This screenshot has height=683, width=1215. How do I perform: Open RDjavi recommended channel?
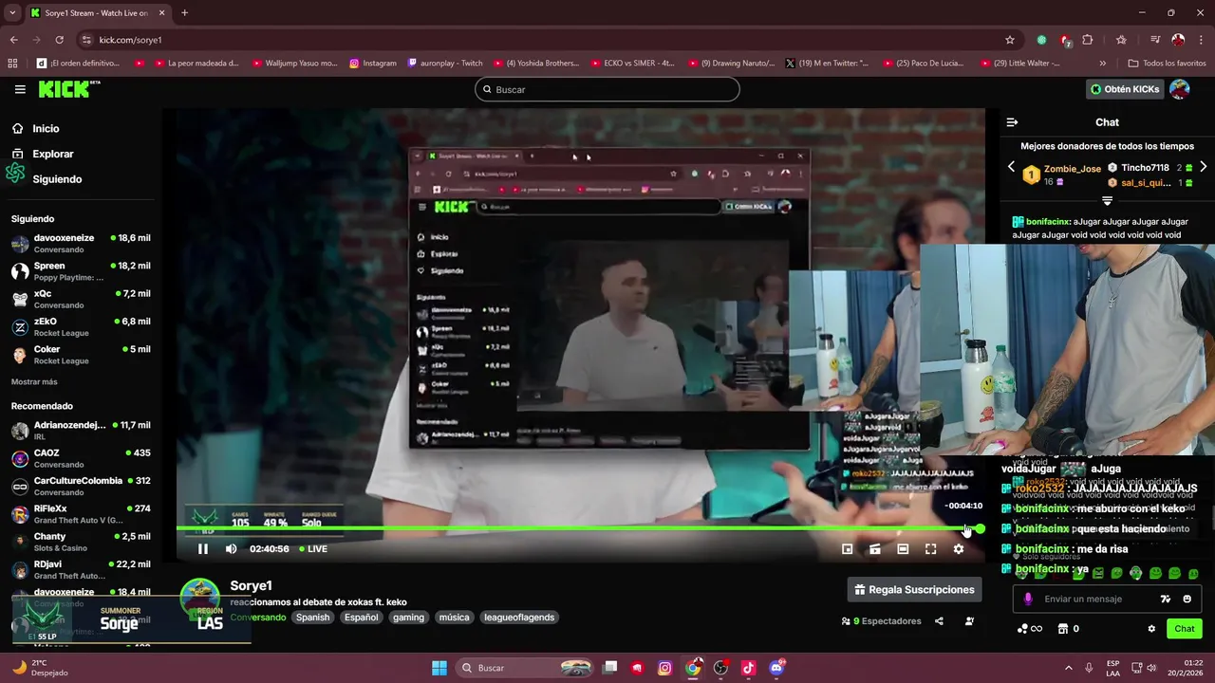click(81, 569)
